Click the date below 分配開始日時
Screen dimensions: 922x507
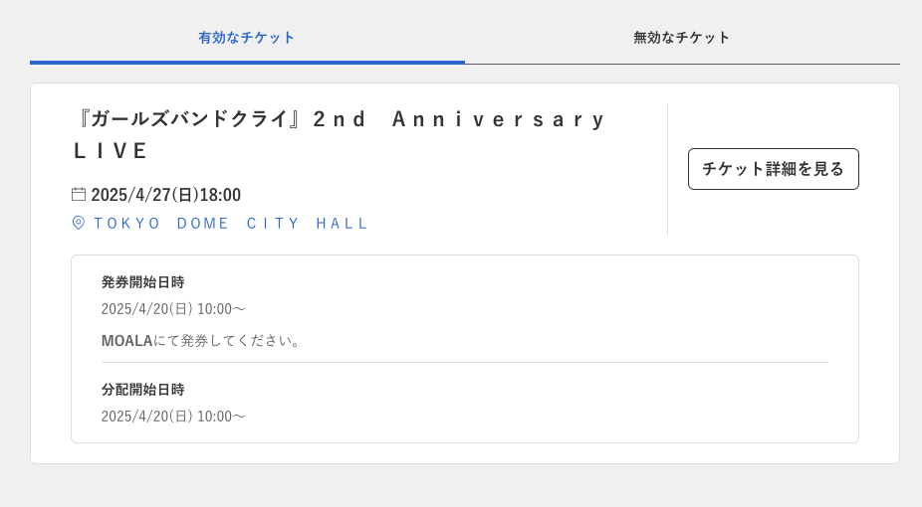[173, 417]
